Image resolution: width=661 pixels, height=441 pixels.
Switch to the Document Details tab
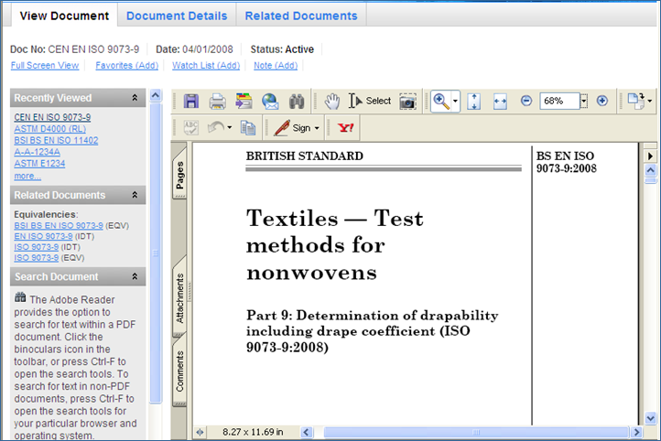point(177,16)
